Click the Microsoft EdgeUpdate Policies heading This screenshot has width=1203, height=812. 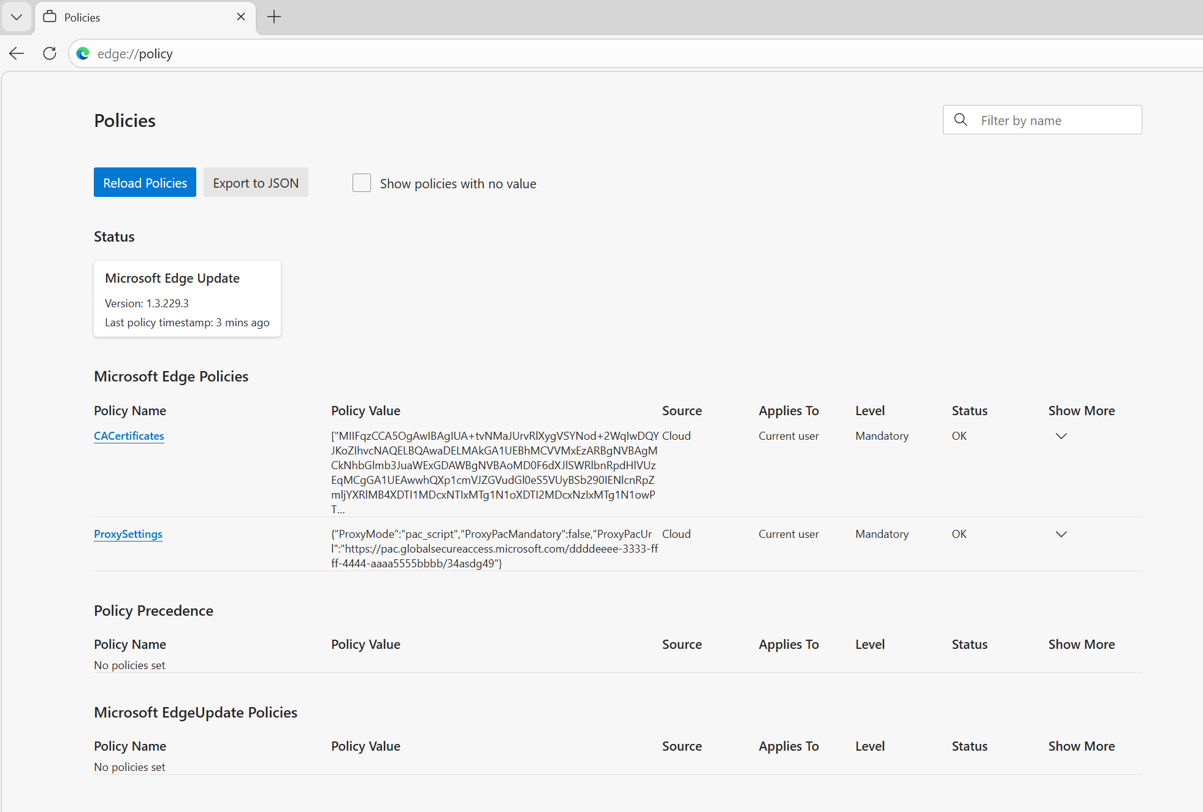[196, 713]
